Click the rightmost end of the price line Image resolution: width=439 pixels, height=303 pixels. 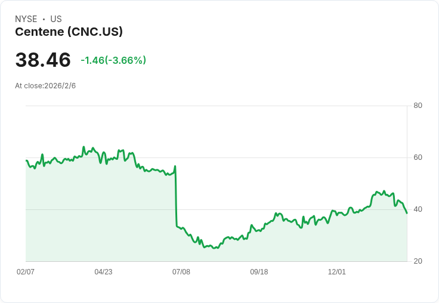click(407, 213)
